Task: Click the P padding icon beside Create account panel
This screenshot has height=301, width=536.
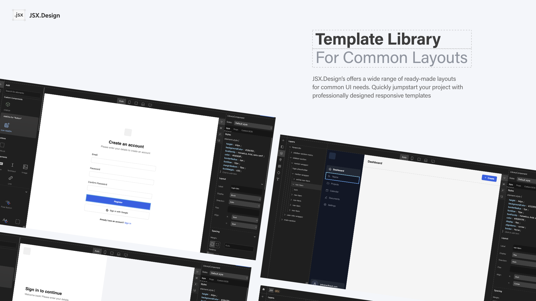Action: point(220,134)
